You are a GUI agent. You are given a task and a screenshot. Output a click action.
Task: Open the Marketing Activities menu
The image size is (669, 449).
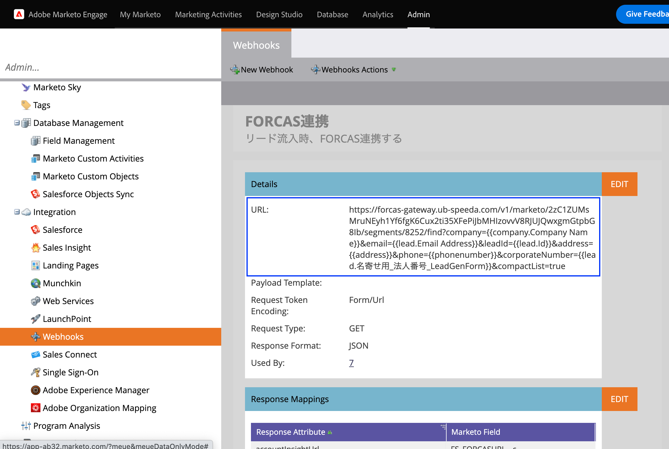coord(208,14)
